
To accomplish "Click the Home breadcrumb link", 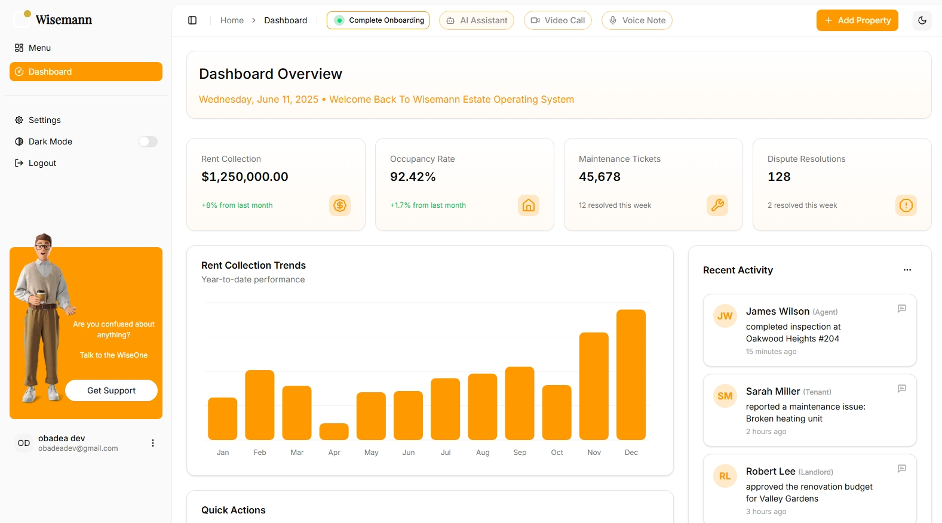I will click(x=232, y=20).
